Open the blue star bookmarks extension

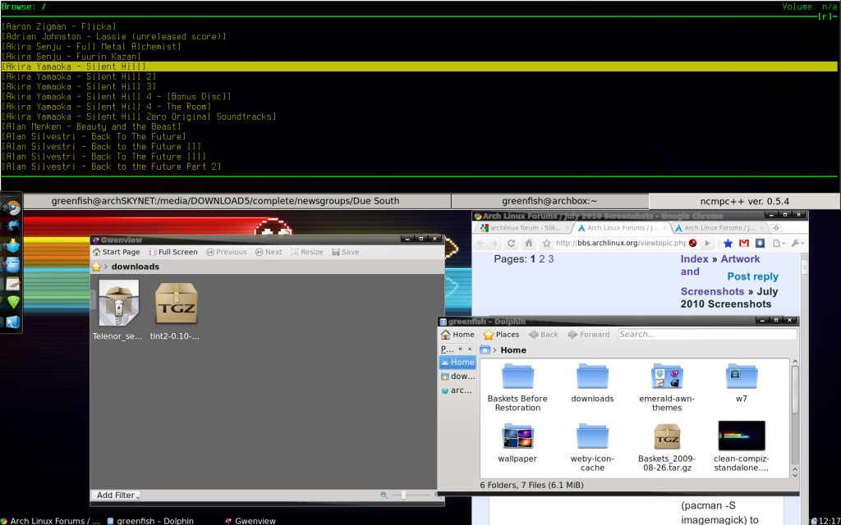[x=728, y=243]
